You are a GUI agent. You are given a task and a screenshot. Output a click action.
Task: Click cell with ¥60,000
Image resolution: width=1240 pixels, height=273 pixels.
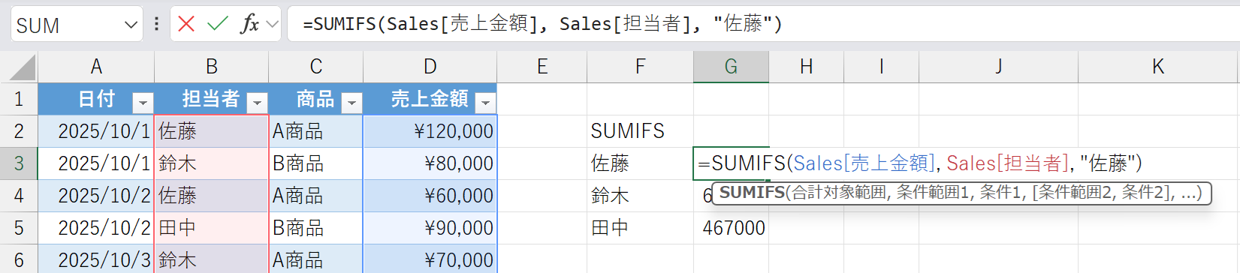[x=430, y=196]
